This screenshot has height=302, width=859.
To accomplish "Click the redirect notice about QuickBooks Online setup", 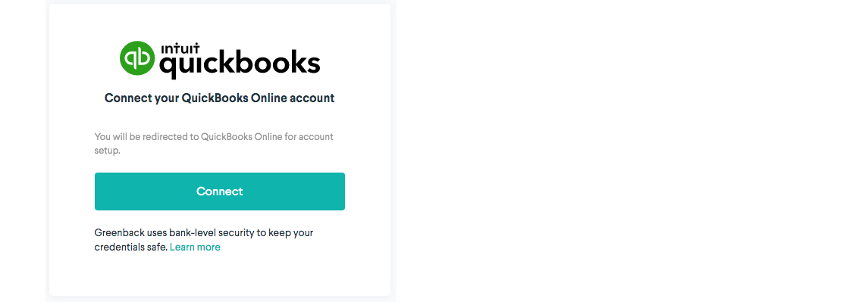I will 214,144.
